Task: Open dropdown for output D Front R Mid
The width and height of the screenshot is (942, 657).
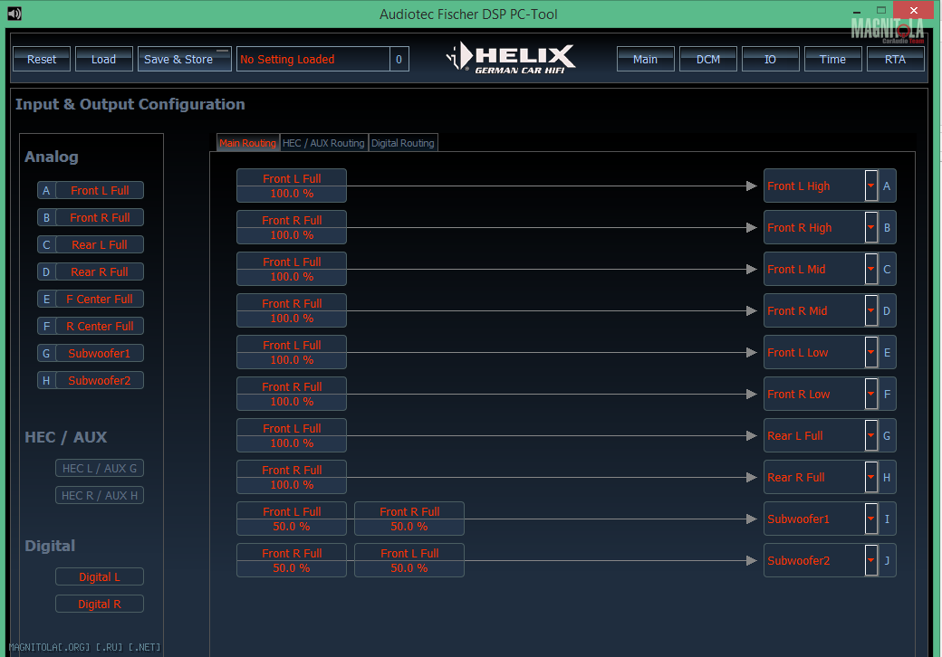Action: [x=871, y=310]
